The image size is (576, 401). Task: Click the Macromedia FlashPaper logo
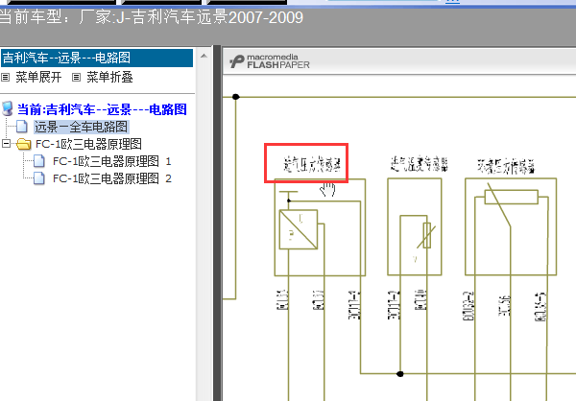pyautogui.click(x=270, y=61)
